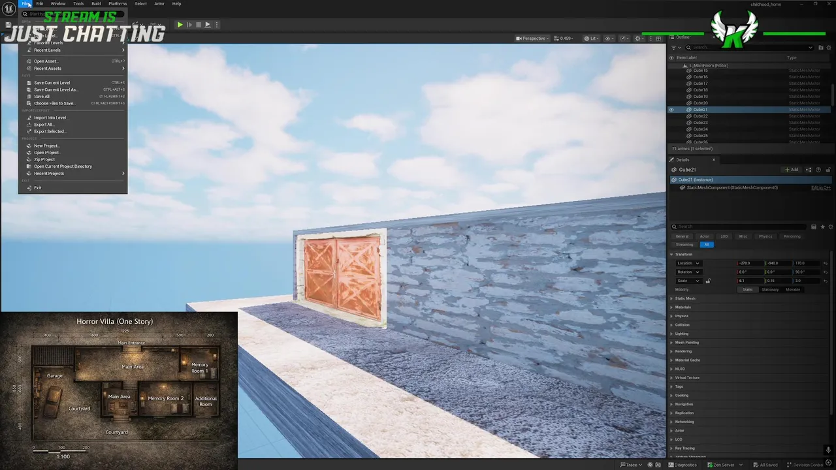Viewport: 836px width, 470px height.
Task: Select the General filter in Details
Action: tap(682, 236)
